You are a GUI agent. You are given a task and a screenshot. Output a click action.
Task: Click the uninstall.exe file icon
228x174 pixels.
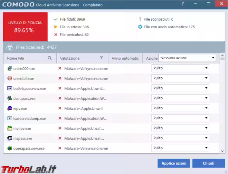[10, 78]
